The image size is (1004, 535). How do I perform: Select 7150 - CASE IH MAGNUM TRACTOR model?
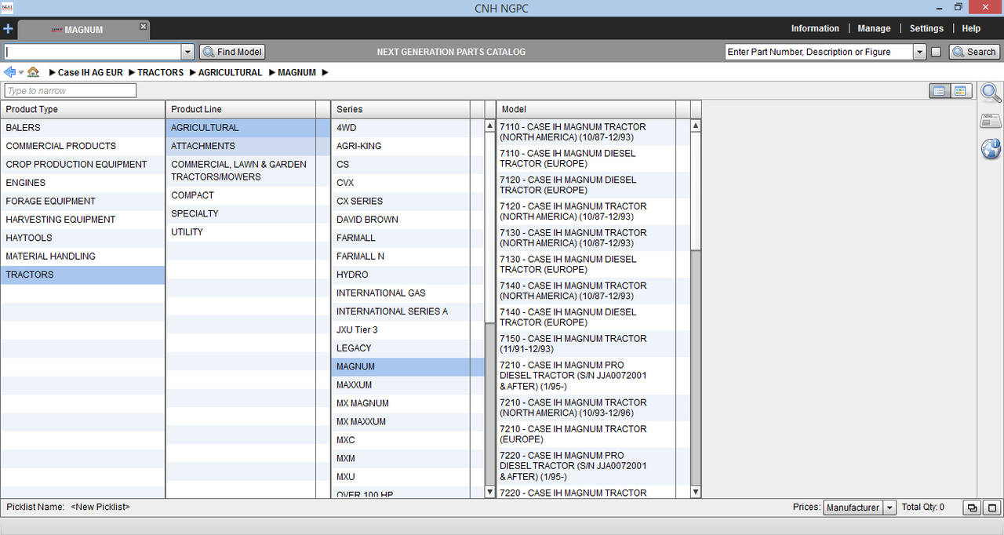(x=593, y=344)
